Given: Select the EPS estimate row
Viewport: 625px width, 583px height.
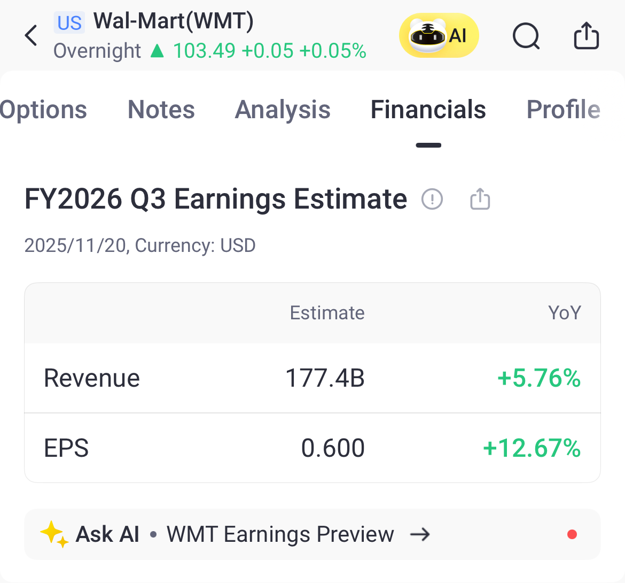Looking at the screenshot, I should [x=312, y=448].
